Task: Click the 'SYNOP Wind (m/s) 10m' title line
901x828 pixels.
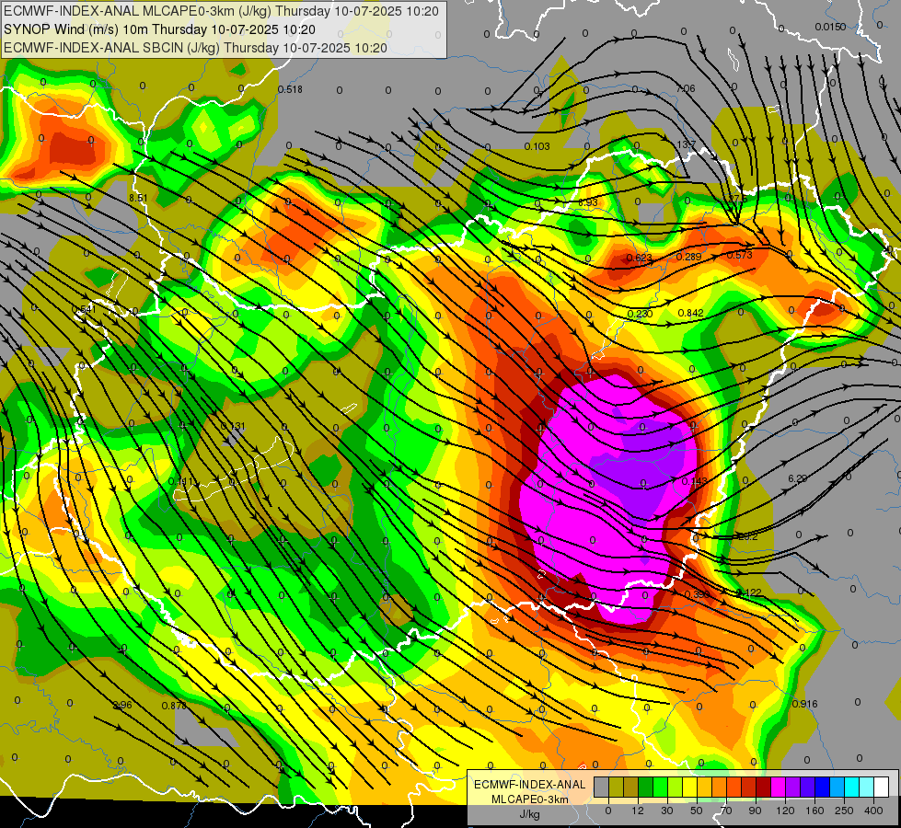Action: (x=159, y=29)
